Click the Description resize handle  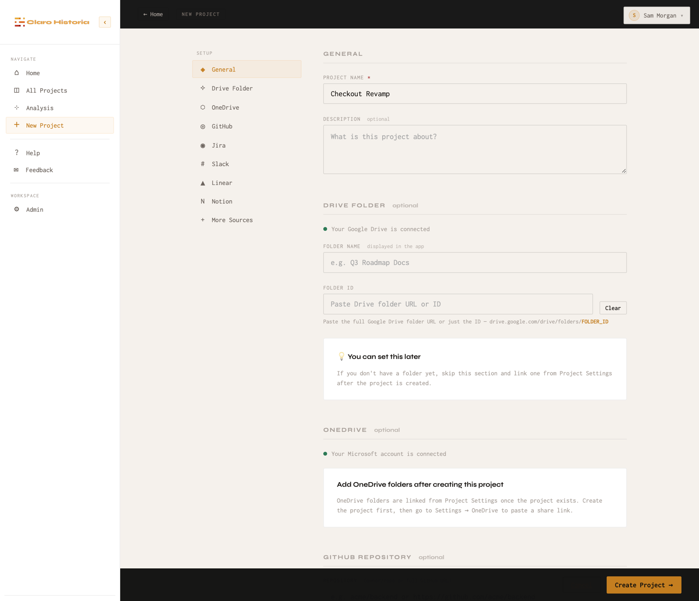click(624, 171)
